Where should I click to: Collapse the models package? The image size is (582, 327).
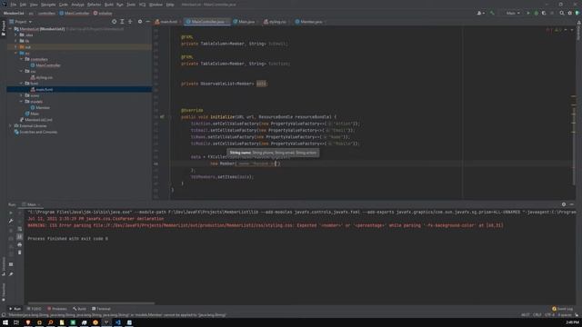pyautogui.click(x=22, y=101)
